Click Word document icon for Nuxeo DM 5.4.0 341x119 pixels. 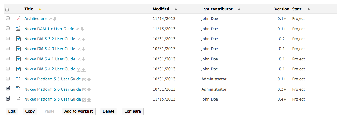click(x=18, y=49)
